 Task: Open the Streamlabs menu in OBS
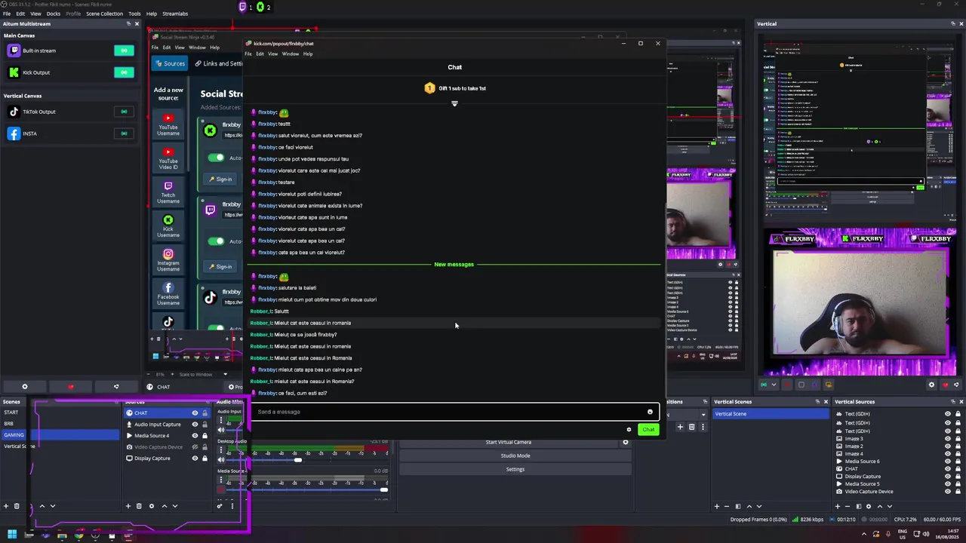pyautogui.click(x=175, y=14)
